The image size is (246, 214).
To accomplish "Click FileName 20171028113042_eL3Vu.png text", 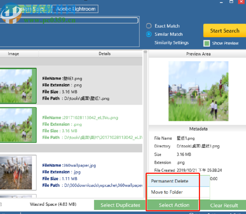I will [80, 117].
